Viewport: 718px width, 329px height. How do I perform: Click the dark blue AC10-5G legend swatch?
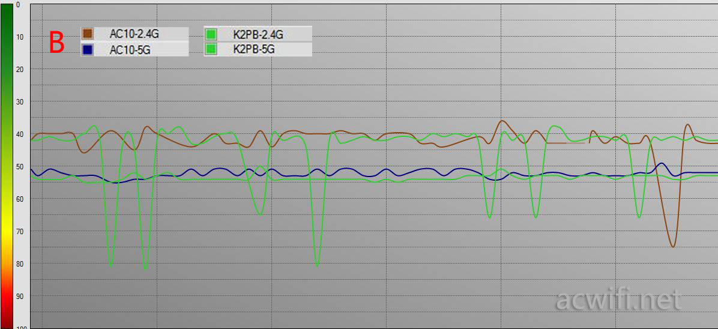88,49
